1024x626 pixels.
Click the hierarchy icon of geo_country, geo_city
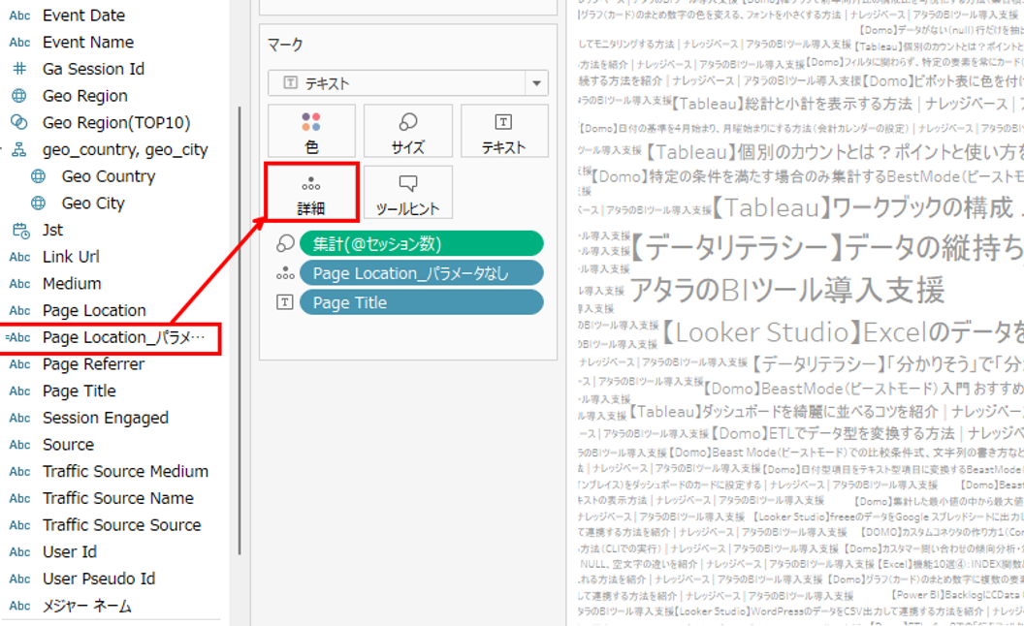19,149
